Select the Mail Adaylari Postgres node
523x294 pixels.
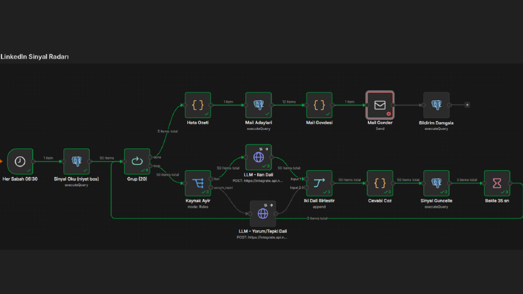259,105
